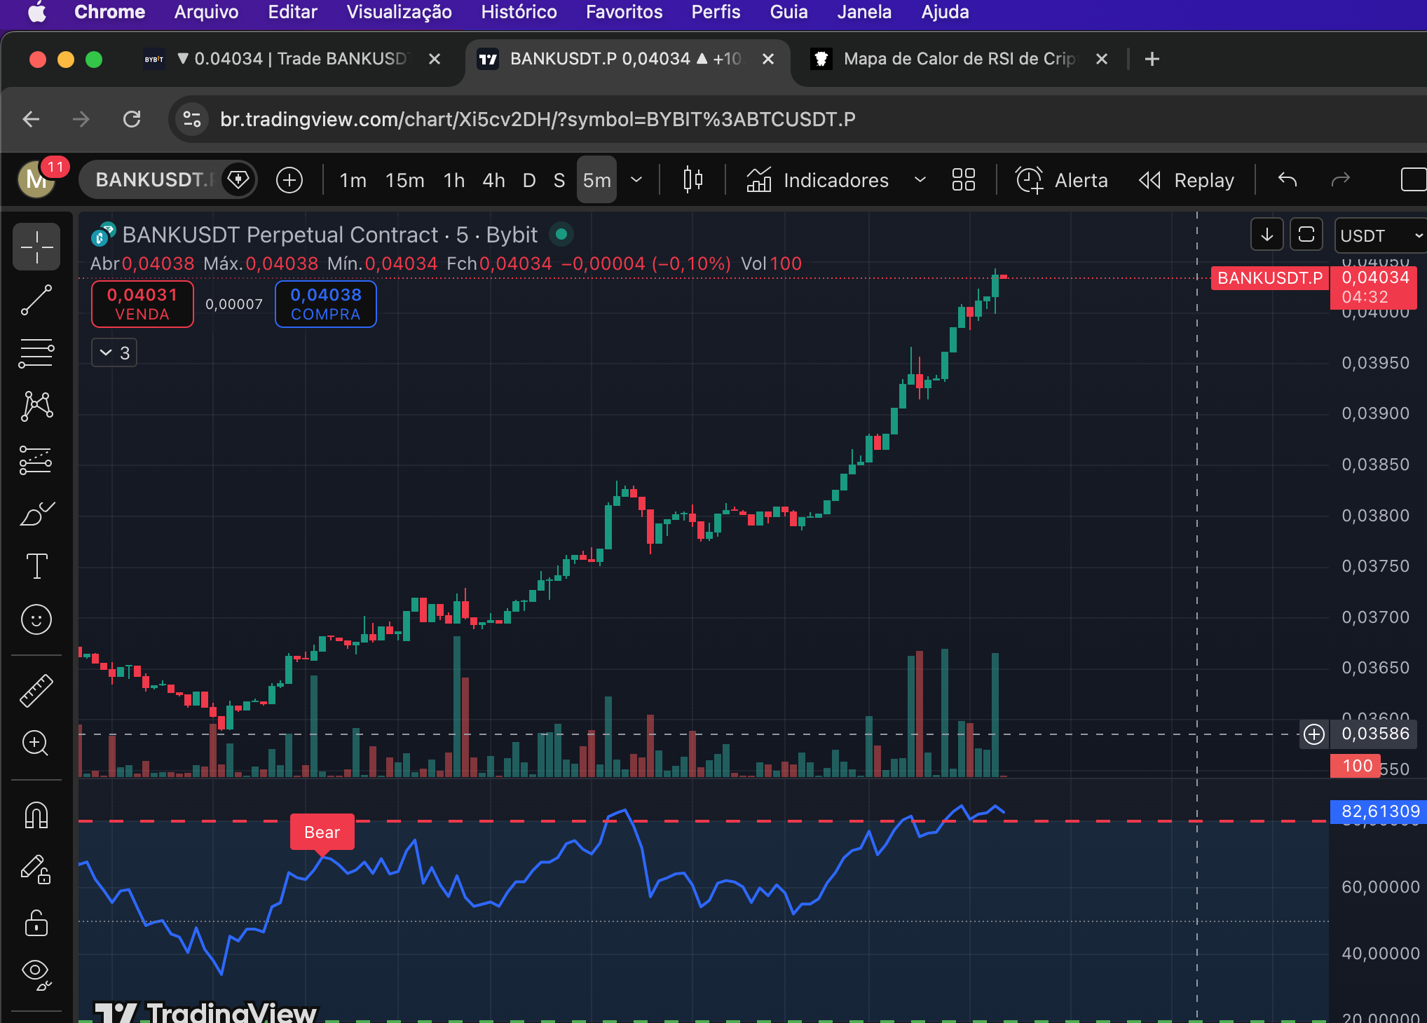Click the 0,04031 VENDA sell button

(142, 304)
